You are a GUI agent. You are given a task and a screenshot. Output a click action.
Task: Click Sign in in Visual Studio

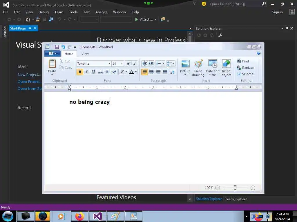[x=277, y=12]
